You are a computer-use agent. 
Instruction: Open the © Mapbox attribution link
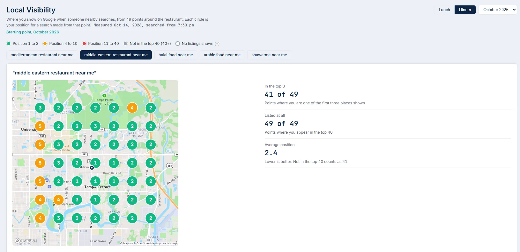(x=127, y=243)
